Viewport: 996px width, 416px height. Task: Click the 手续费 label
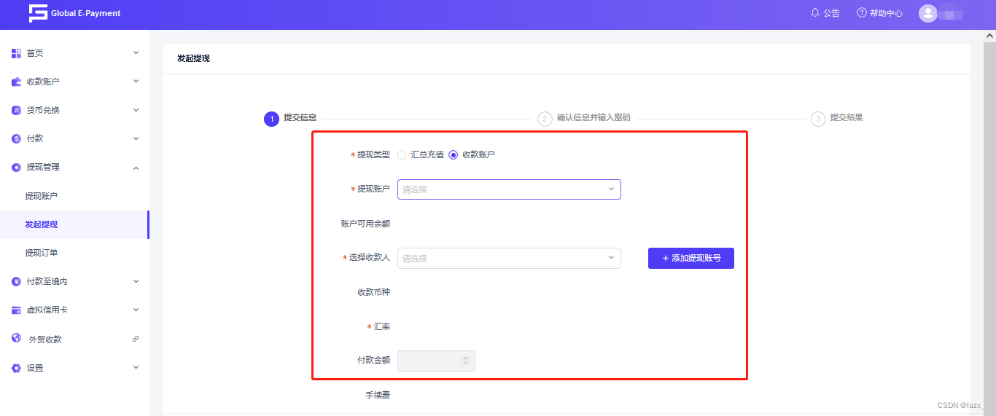[x=378, y=395]
